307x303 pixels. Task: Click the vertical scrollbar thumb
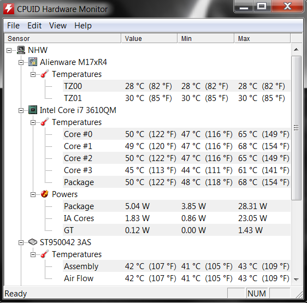(x=296, y=128)
